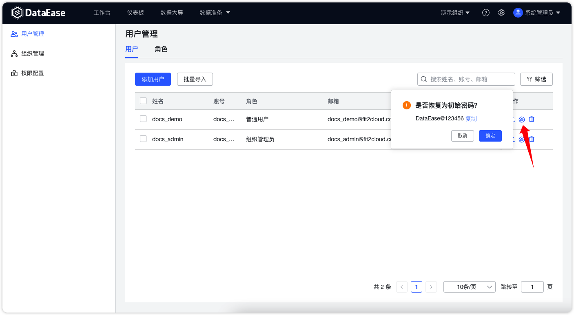Viewport: 574px width, 315px height.
Task: Go to previous page arrow
Action: pos(402,287)
